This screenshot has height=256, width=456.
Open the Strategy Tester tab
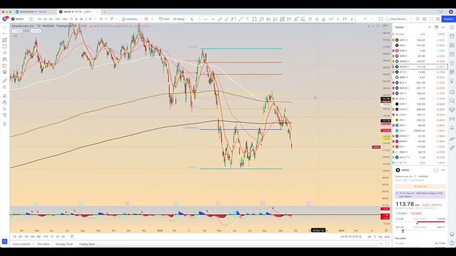(x=64, y=244)
